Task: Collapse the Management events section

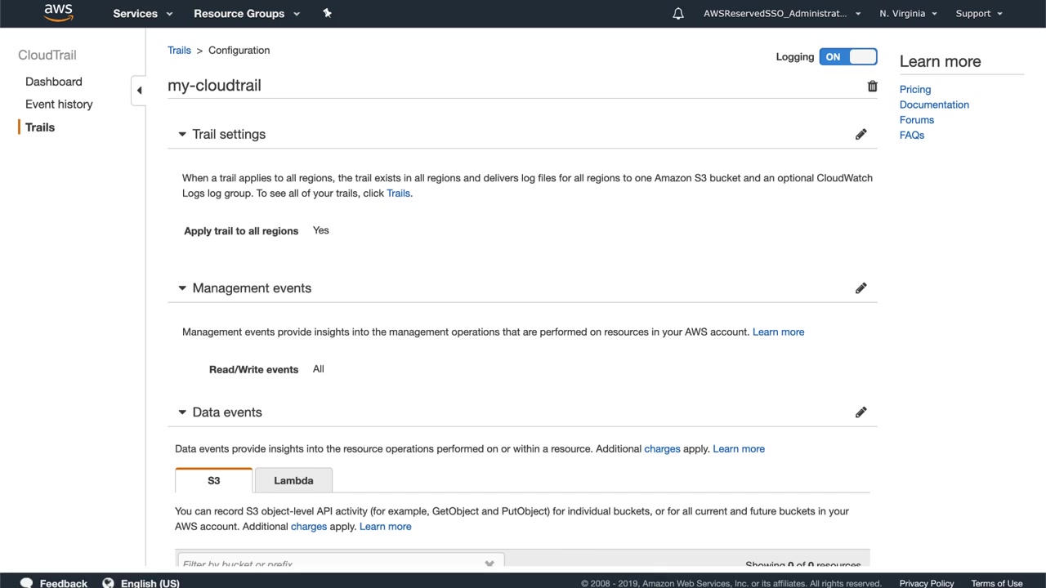Action: coord(182,288)
